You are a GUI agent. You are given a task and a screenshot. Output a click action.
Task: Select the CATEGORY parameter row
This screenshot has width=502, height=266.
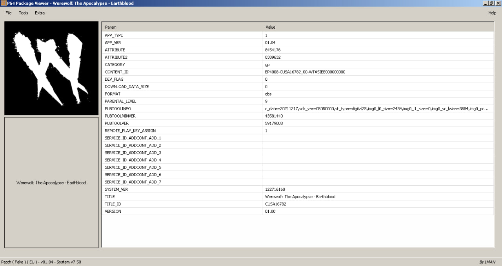(298, 65)
